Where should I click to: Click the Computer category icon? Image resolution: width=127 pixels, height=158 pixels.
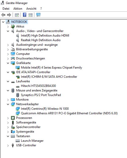(13, 54)
